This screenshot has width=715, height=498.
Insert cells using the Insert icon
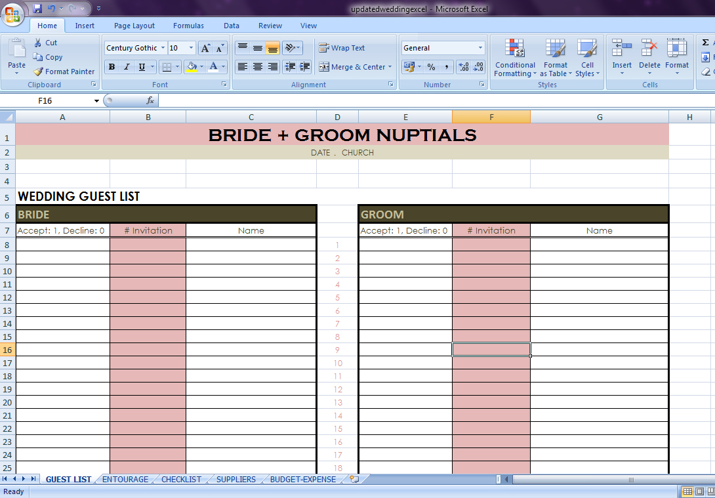(x=621, y=48)
